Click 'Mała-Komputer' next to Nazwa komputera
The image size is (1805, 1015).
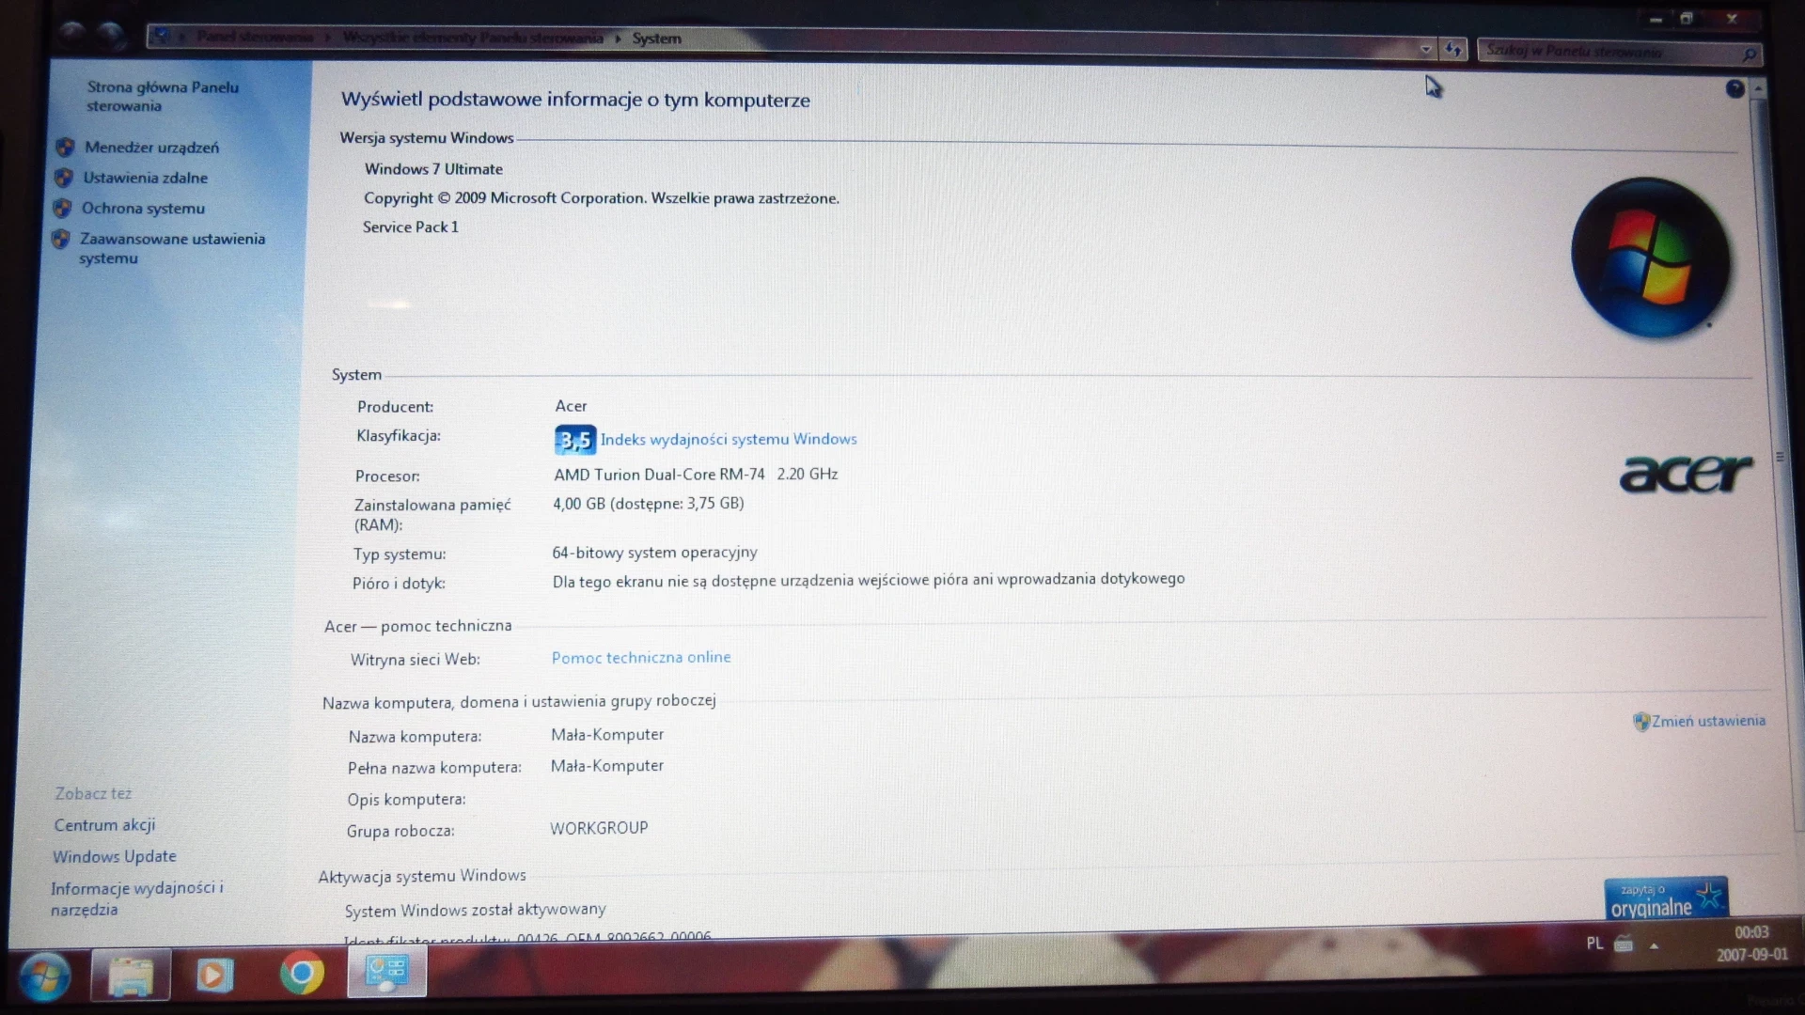[x=607, y=735]
